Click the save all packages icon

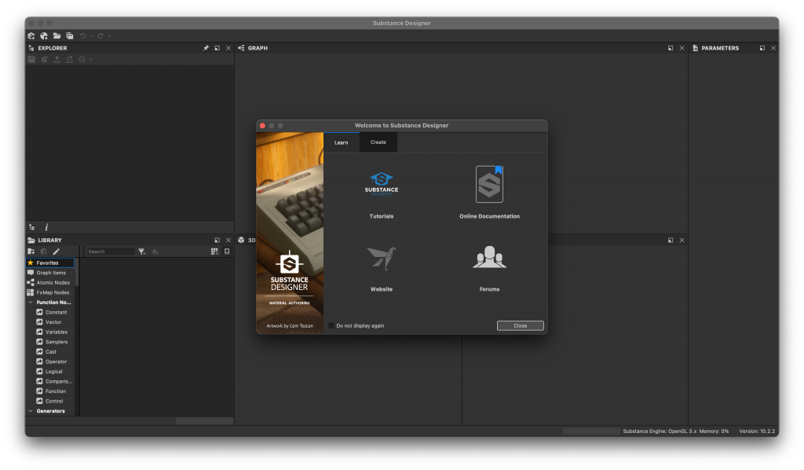[x=70, y=36]
